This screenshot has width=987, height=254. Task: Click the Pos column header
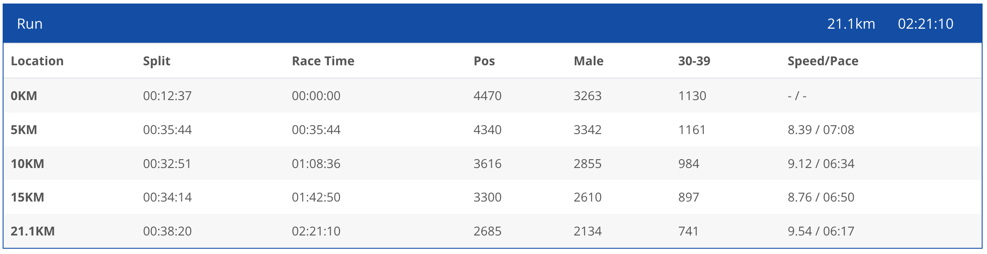484,61
